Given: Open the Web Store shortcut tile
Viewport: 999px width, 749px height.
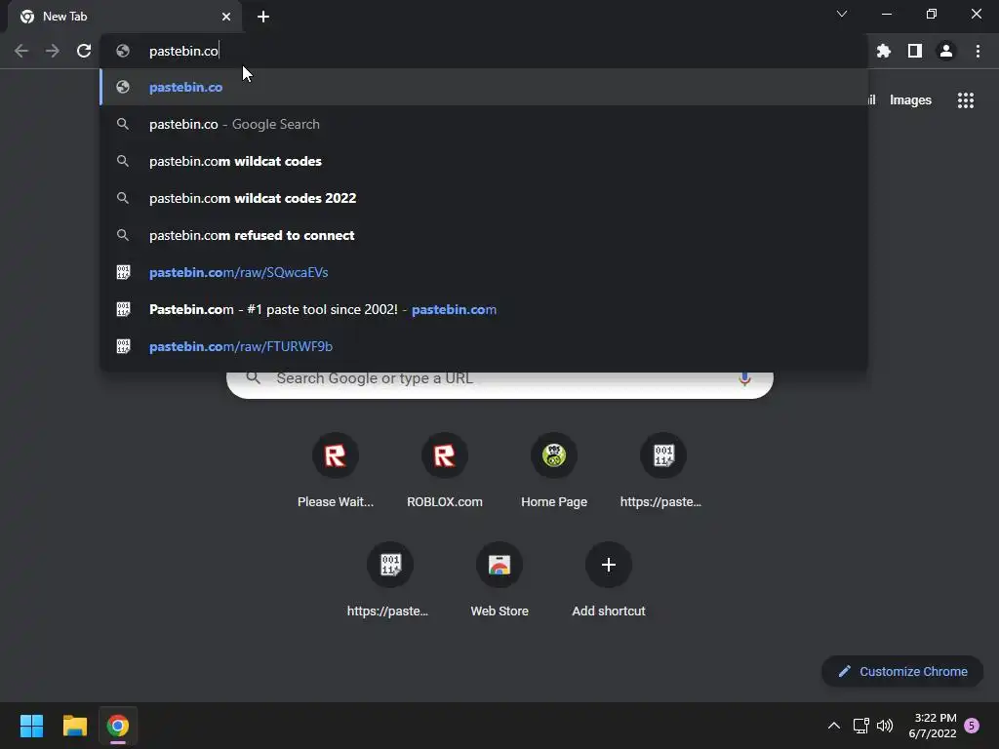Looking at the screenshot, I should tap(499, 579).
